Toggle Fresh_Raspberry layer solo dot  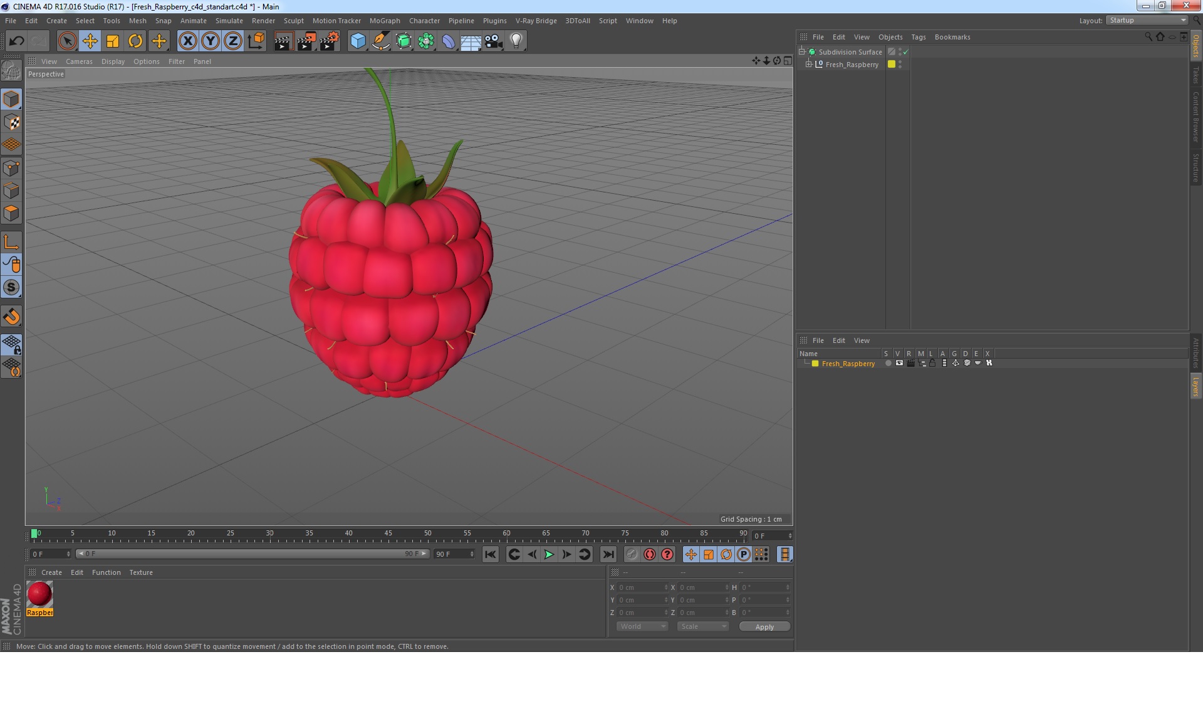(x=888, y=363)
